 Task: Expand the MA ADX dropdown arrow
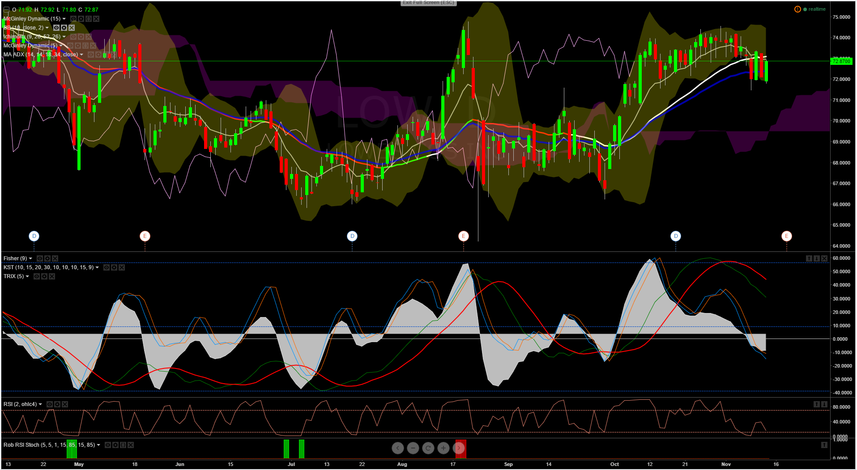(x=81, y=55)
